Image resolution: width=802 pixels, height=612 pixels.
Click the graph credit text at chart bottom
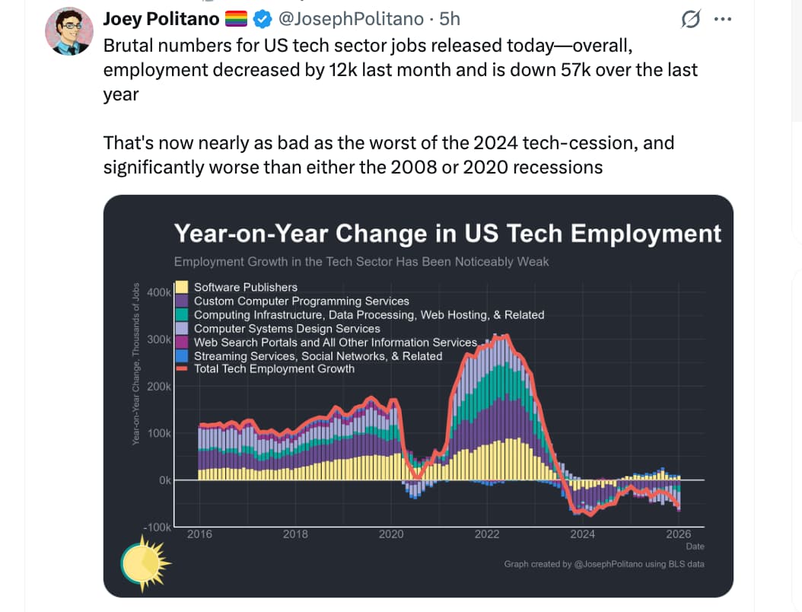[604, 564]
